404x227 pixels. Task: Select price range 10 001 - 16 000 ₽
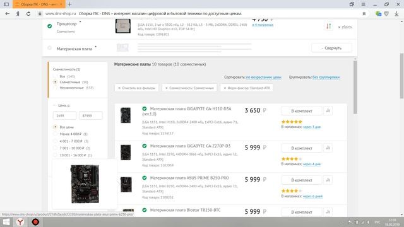click(55, 155)
